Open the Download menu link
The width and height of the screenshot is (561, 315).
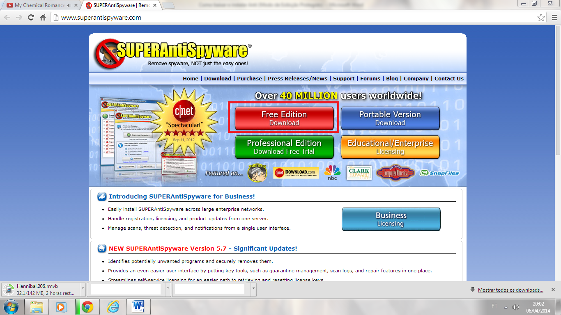[218, 78]
